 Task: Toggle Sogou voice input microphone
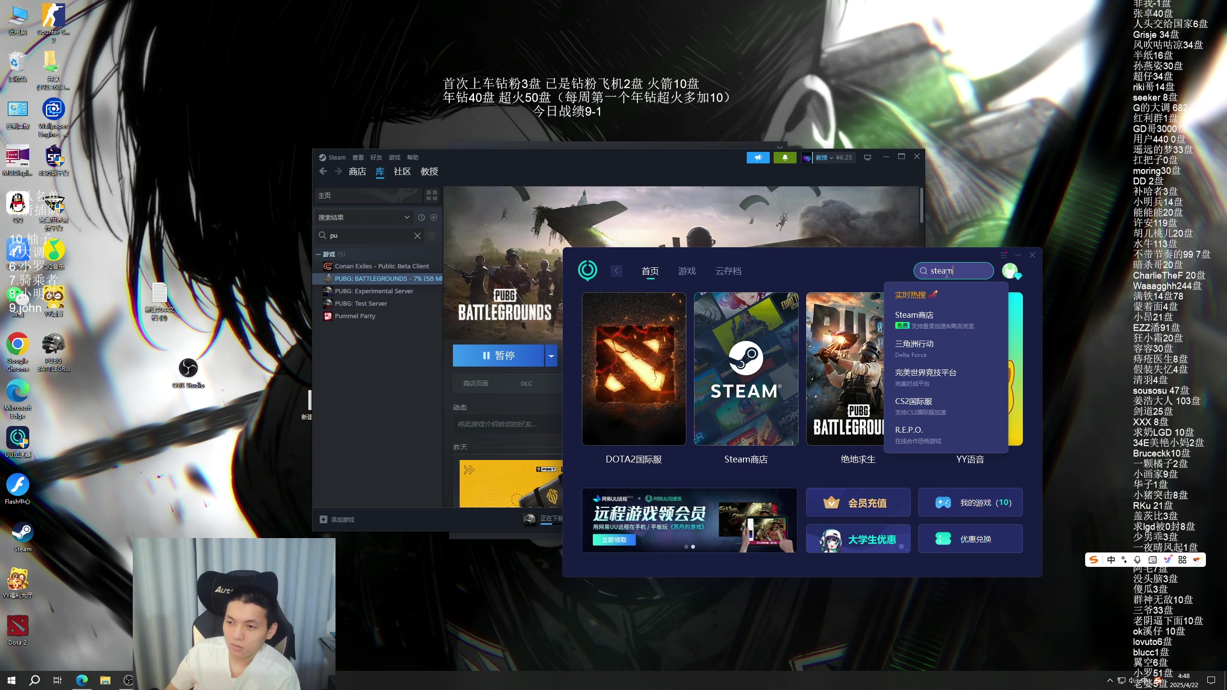click(x=1137, y=560)
